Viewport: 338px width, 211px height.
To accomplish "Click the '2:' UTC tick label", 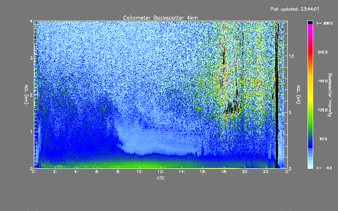I will click(x=55, y=172).
